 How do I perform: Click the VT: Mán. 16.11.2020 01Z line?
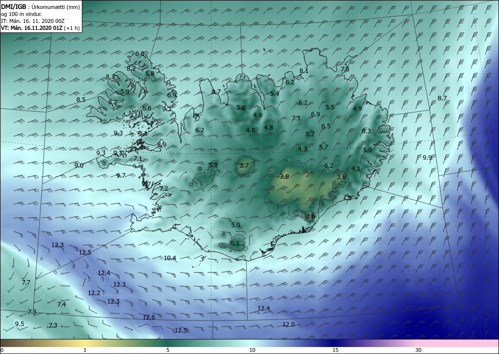coord(32,28)
